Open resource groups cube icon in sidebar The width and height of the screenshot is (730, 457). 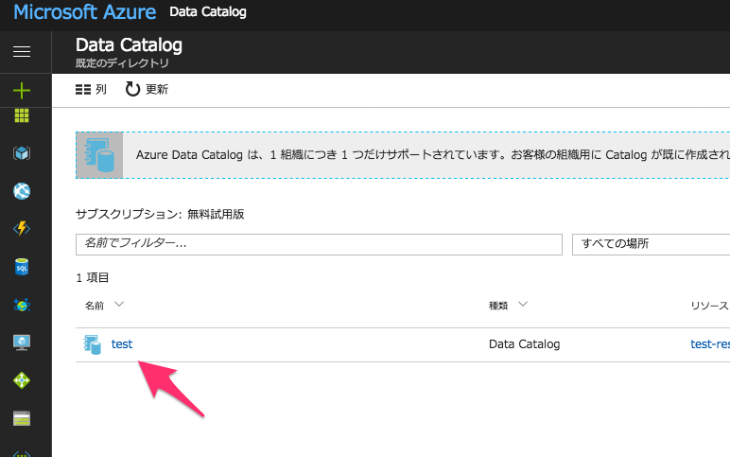pos(22,153)
